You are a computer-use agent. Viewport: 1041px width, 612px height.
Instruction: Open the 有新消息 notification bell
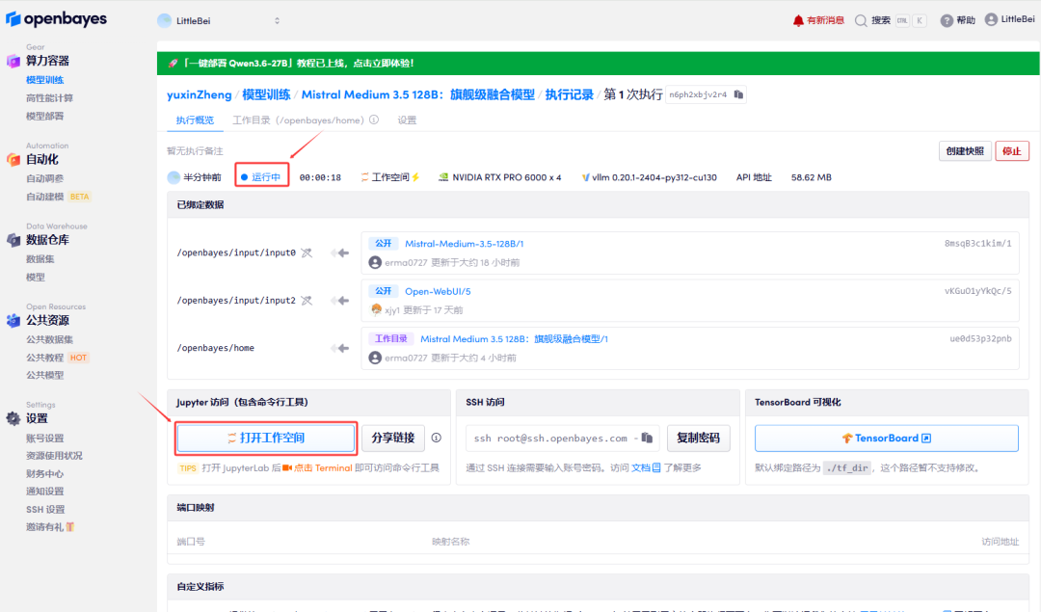[x=818, y=20]
